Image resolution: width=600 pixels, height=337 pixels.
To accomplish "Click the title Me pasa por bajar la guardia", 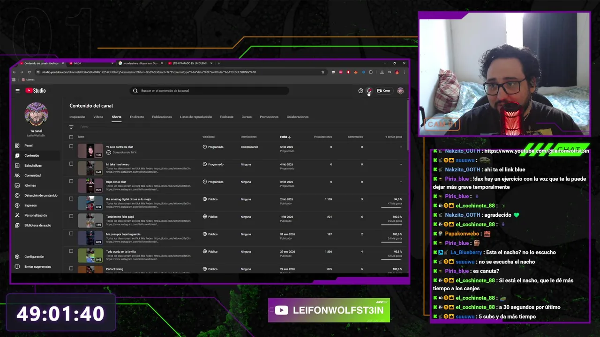I will point(123,234).
